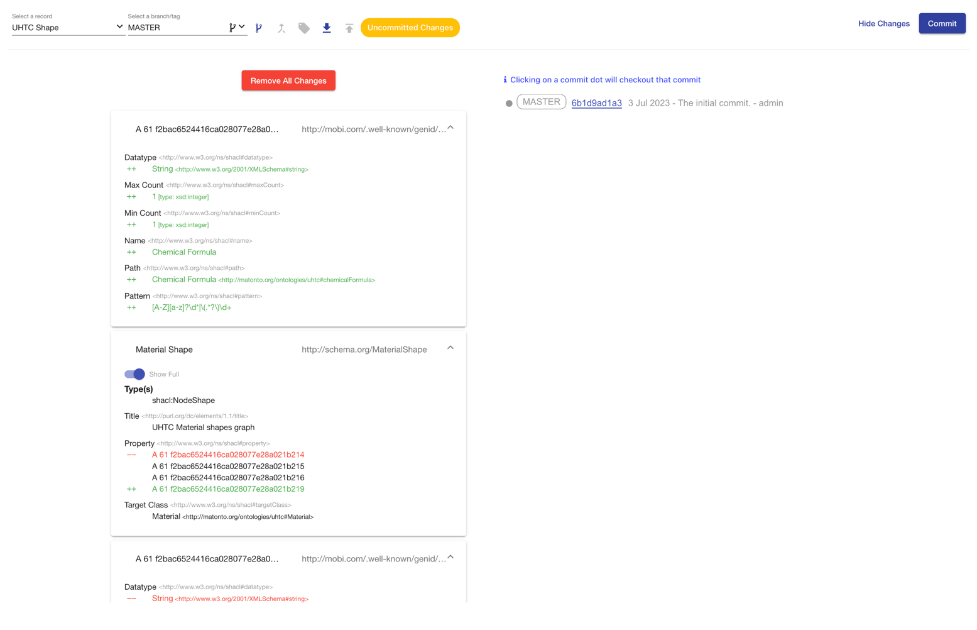Click the Upload changes icon
The image size is (977, 630).
pos(349,28)
